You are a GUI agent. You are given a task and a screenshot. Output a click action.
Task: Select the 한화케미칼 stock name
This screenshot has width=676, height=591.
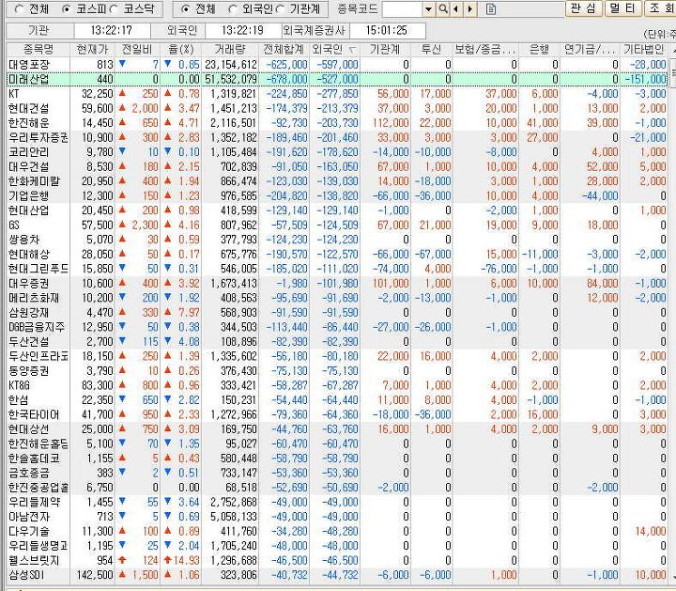click(x=34, y=181)
